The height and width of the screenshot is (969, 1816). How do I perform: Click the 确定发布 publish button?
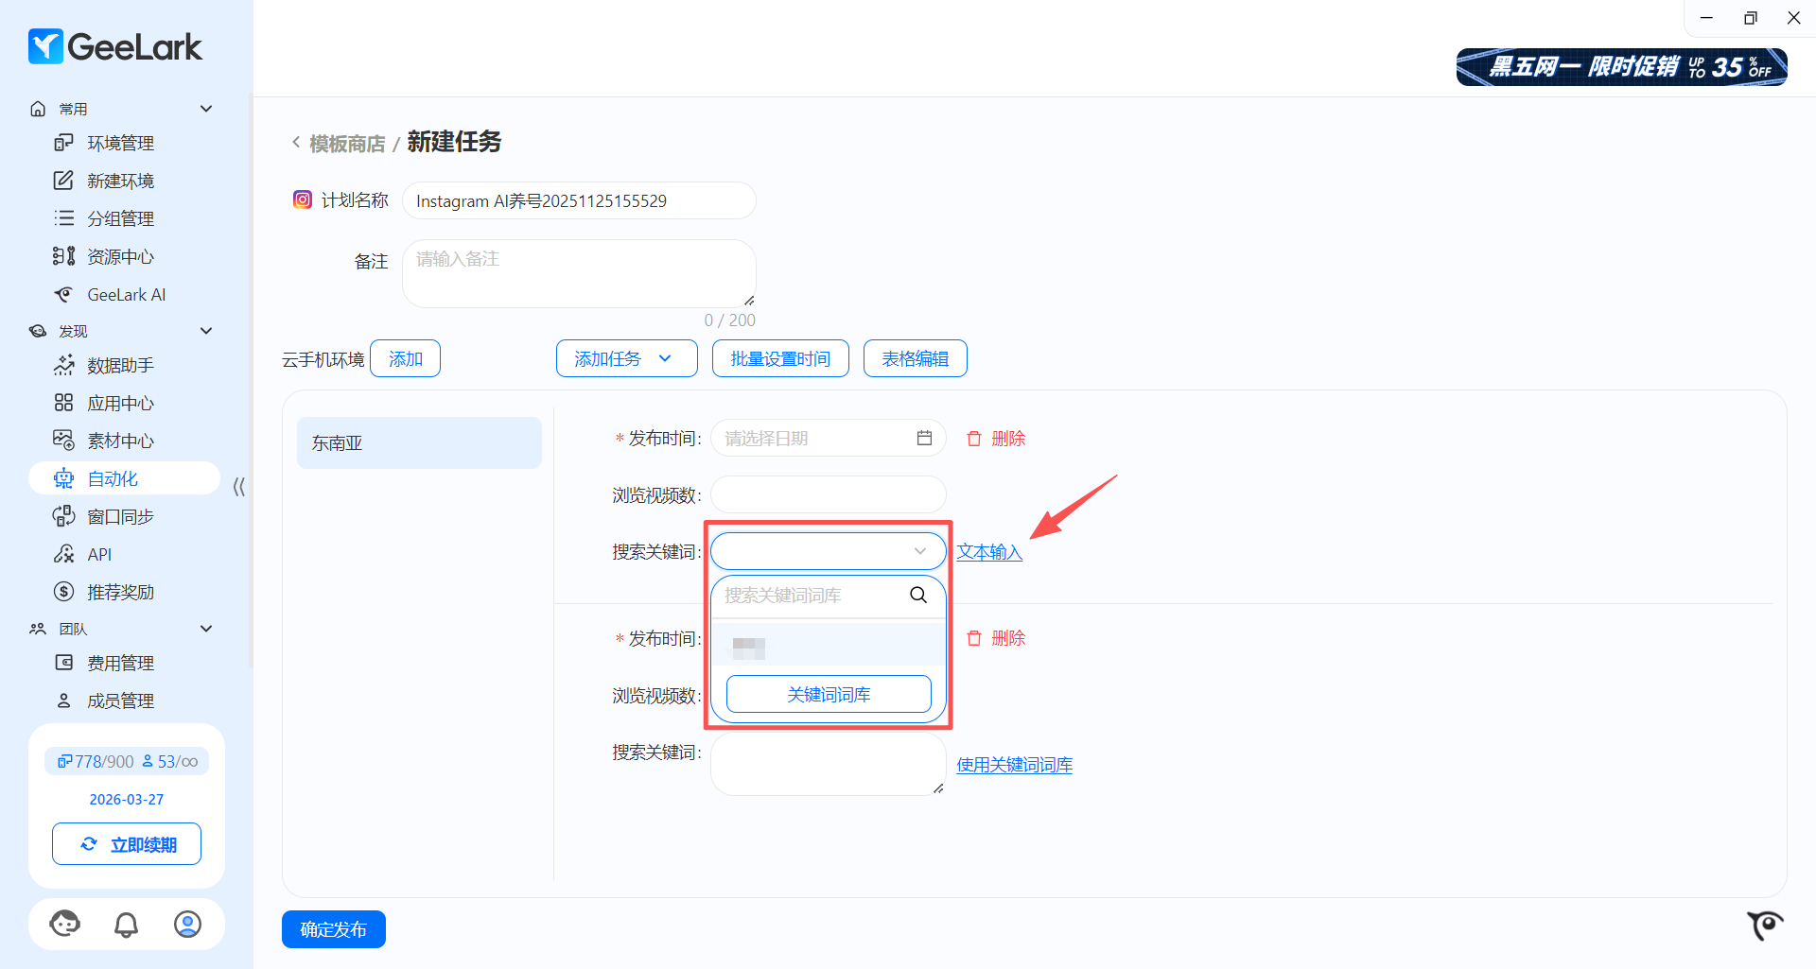pyautogui.click(x=333, y=929)
